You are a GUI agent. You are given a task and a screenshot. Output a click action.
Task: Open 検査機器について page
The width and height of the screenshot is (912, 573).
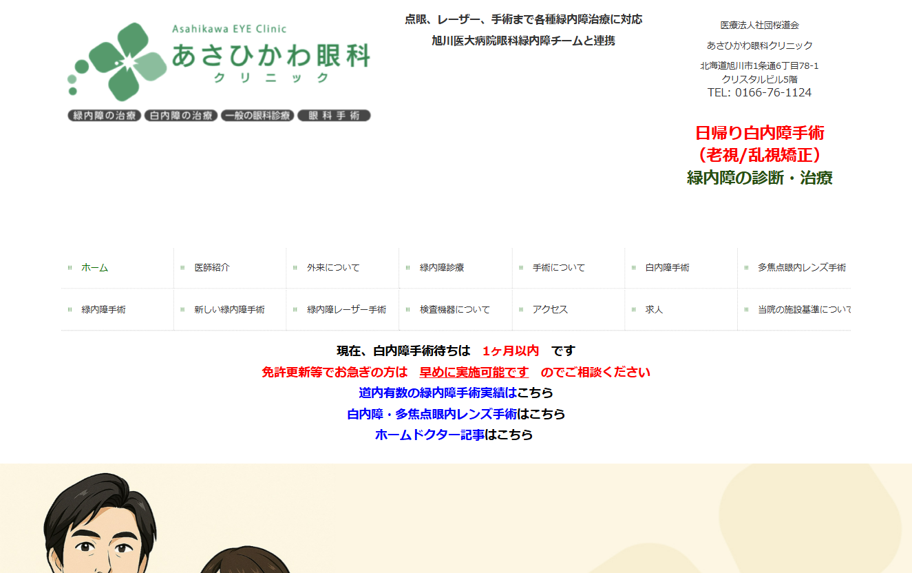455,310
